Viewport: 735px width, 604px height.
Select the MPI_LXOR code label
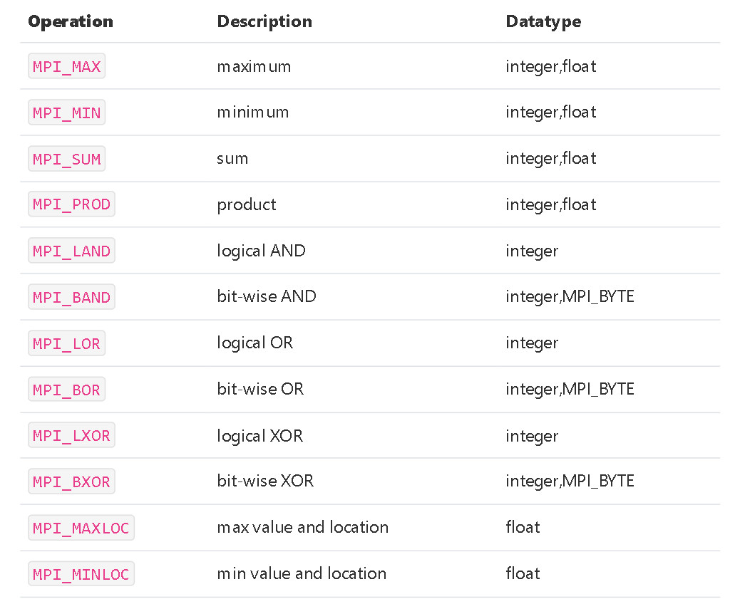(71, 435)
